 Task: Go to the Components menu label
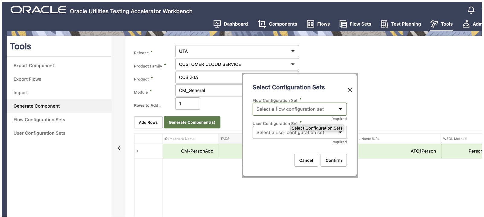[x=283, y=24]
